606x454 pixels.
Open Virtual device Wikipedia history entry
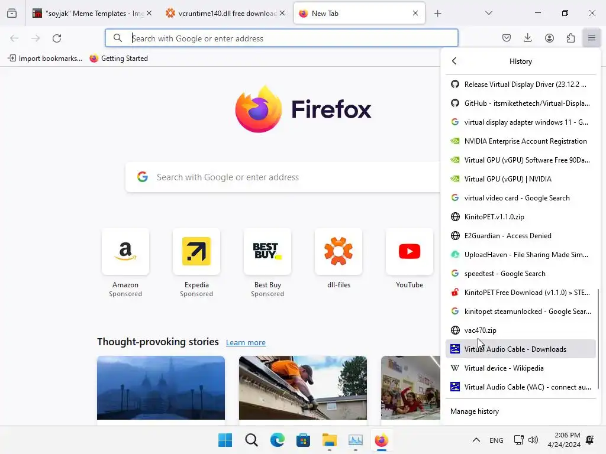[x=521, y=368]
